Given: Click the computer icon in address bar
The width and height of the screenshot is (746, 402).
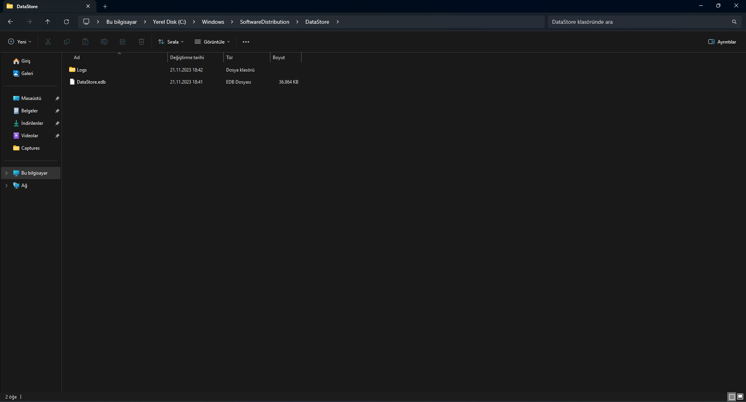Looking at the screenshot, I should tap(86, 22).
